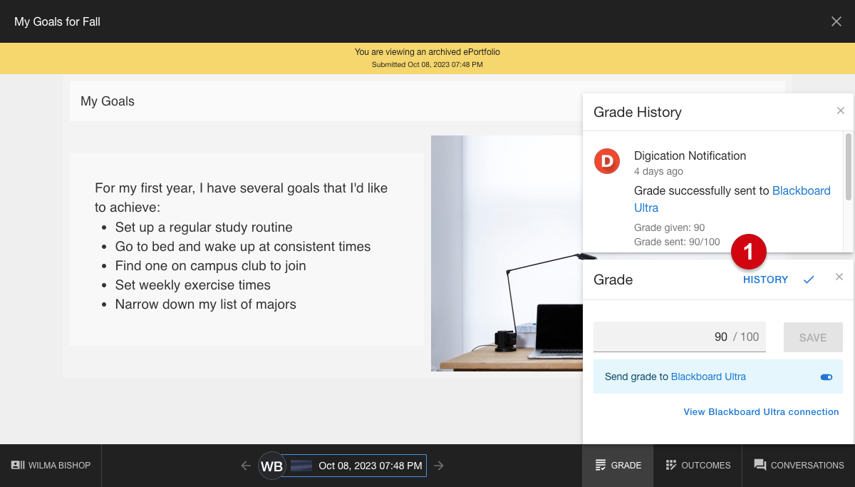Image resolution: width=855 pixels, height=487 pixels.
Task: Open grade HISTORY link
Action: [x=765, y=280]
